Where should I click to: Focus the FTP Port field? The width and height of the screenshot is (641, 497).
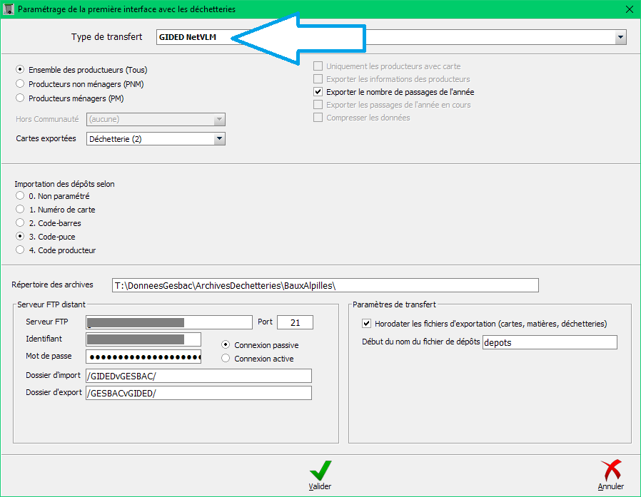pyautogui.click(x=295, y=322)
